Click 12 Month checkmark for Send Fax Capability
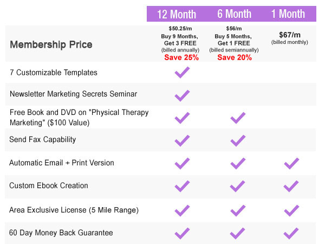 [x=182, y=140]
